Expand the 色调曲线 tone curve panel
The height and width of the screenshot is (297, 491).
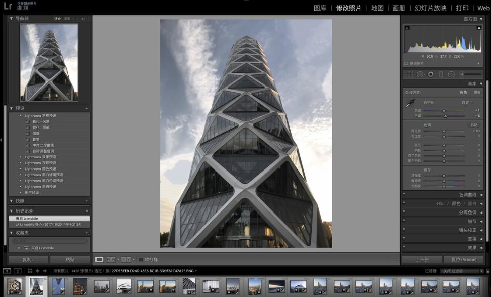point(481,195)
